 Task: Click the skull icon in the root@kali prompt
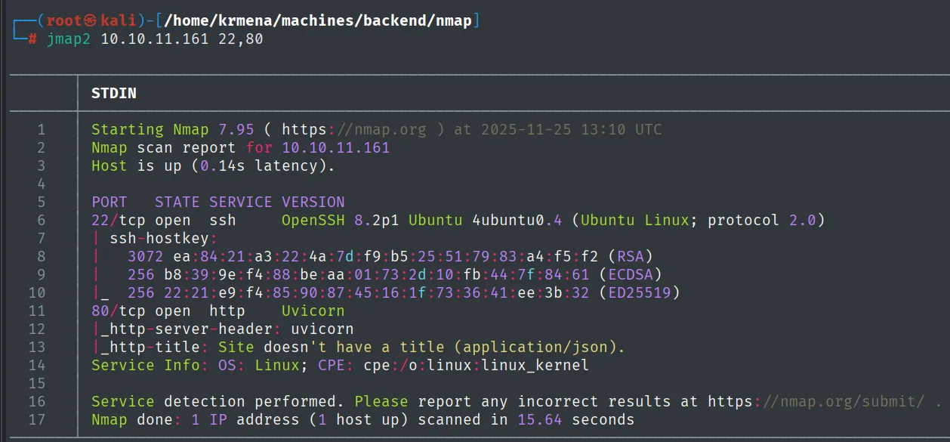point(91,21)
